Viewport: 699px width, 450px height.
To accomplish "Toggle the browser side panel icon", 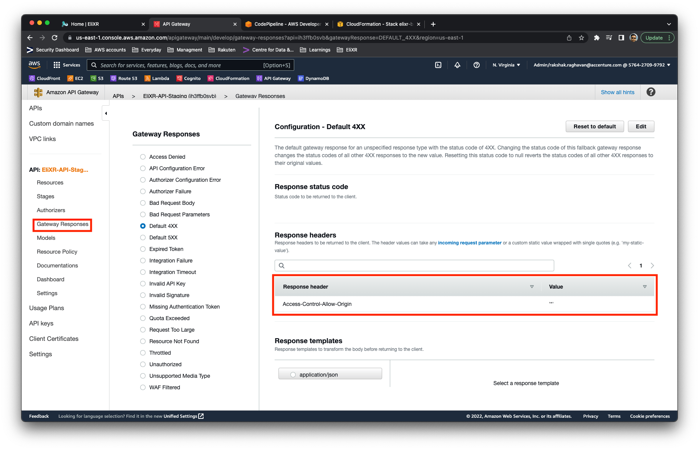I will [x=621, y=38].
